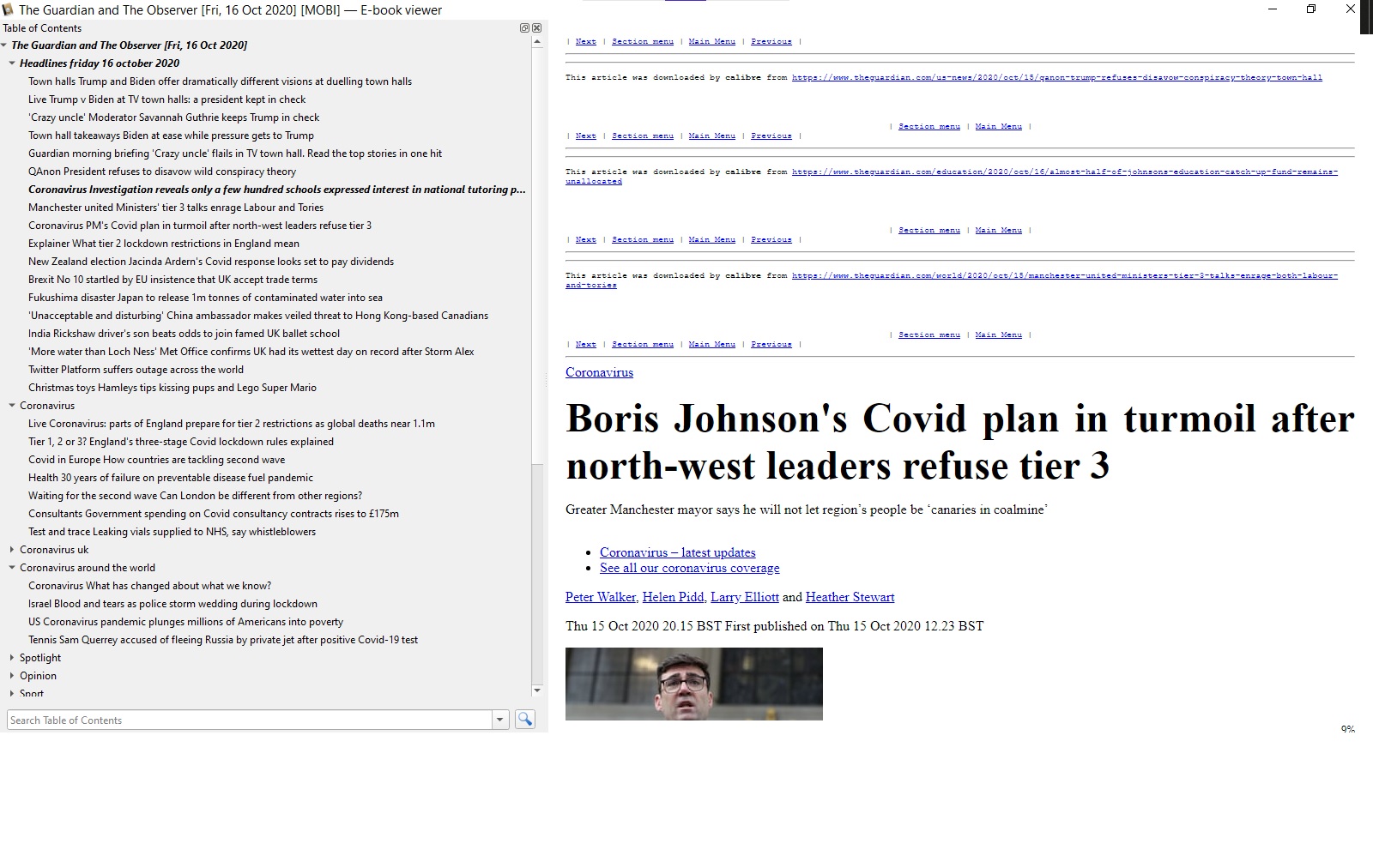Open Tennis Sam Querrey entry

pyautogui.click(x=223, y=640)
